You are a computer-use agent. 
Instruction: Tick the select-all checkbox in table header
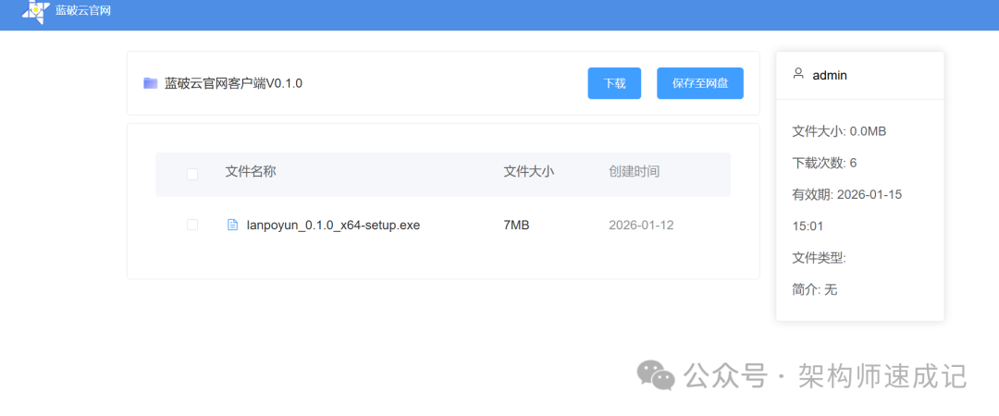click(x=192, y=174)
